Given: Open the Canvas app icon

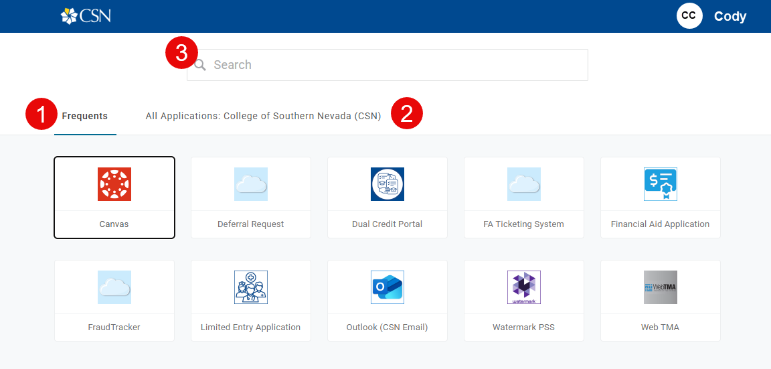Looking at the screenshot, I should (x=114, y=184).
